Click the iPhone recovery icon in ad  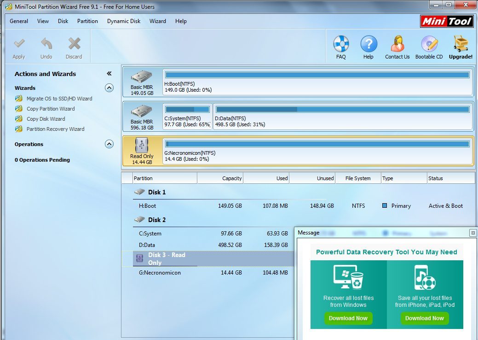pos(425,277)
